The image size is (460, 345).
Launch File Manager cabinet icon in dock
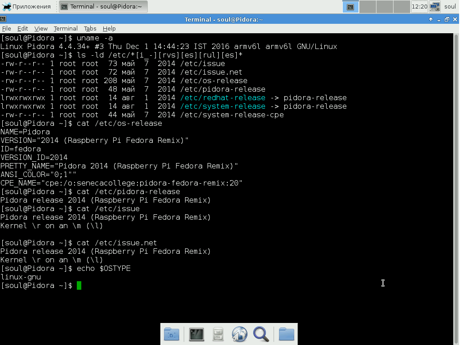218,334
